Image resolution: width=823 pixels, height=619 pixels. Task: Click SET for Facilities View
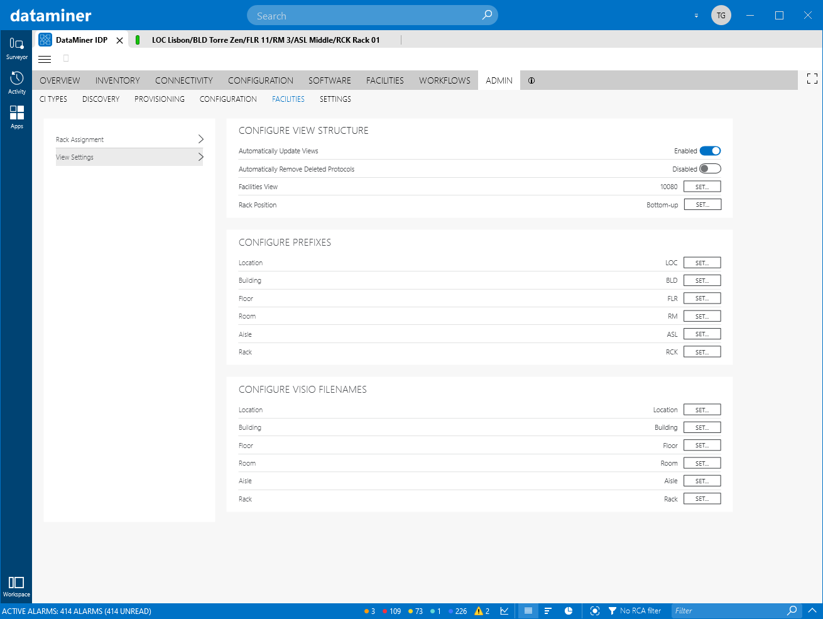coord(702,187)
